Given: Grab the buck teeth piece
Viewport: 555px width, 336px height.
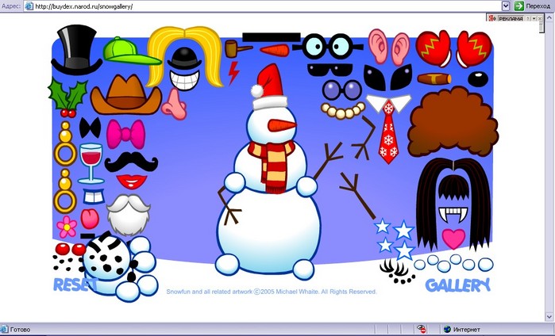Looking at the screenshot, I should pos(94,197).
